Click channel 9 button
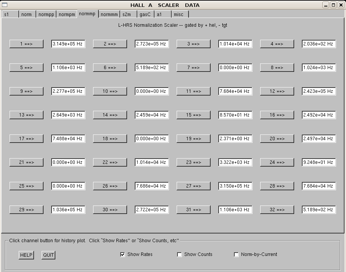 click(x=26, y=91)
